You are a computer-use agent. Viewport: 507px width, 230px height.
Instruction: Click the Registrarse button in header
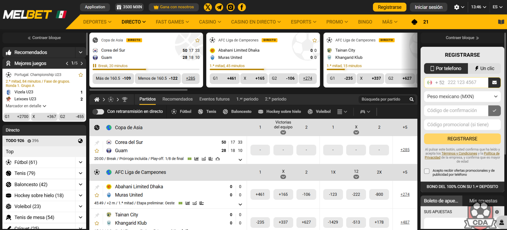click(x=390, y=7)
